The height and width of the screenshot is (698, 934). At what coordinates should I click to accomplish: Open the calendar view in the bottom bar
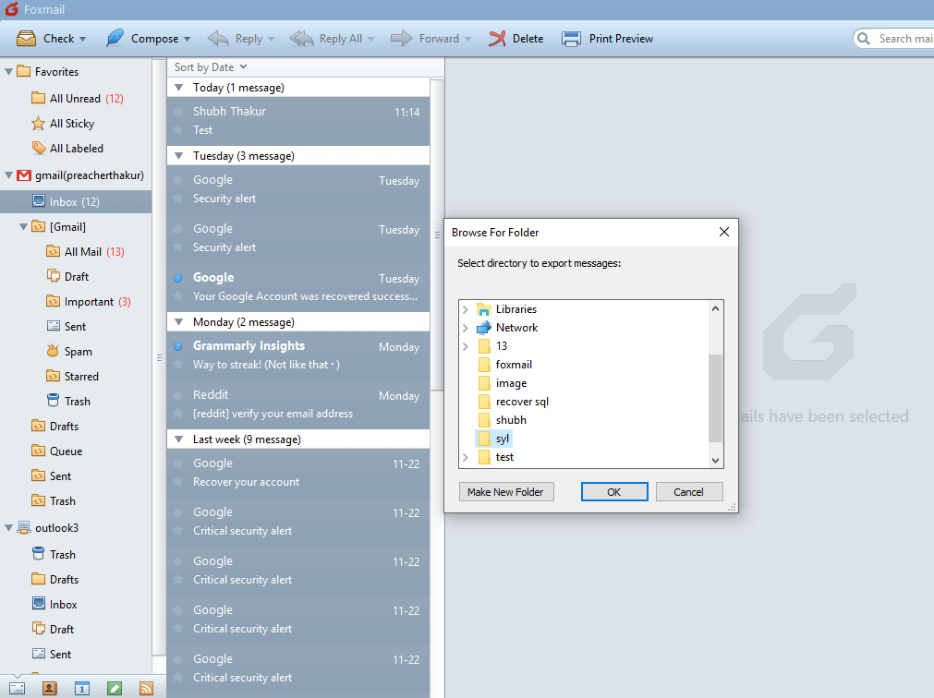pos(81,688)
